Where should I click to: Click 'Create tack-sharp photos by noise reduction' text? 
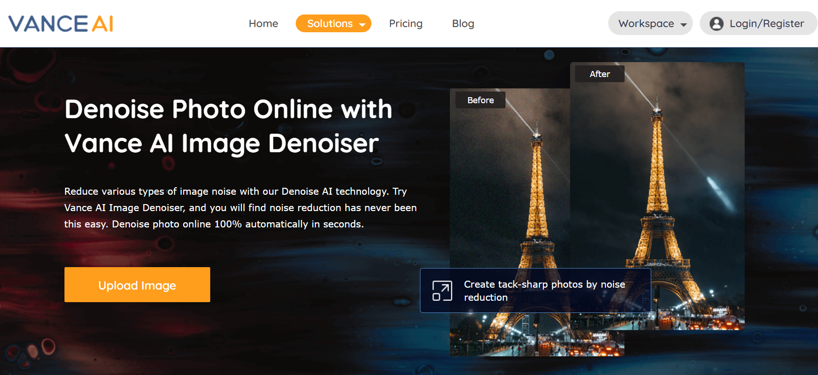pyautogui.click(x=544, y=290)
